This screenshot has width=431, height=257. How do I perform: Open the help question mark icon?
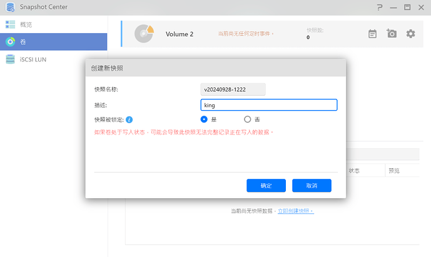pos(379,7)
